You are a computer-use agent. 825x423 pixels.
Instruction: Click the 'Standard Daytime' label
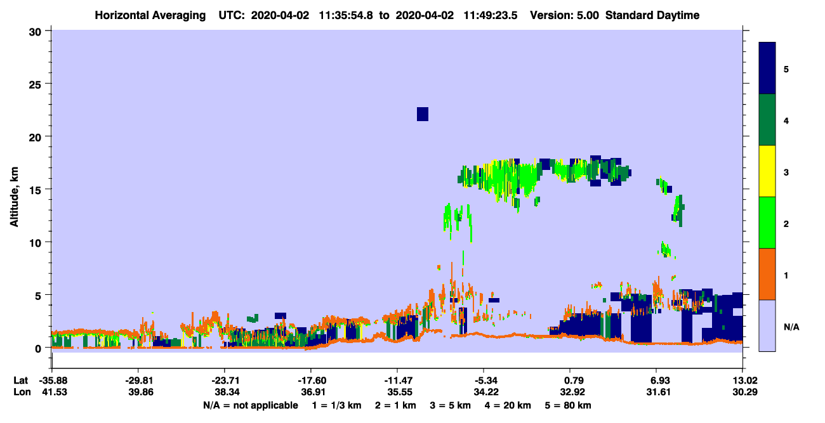(x=652, y=15)
